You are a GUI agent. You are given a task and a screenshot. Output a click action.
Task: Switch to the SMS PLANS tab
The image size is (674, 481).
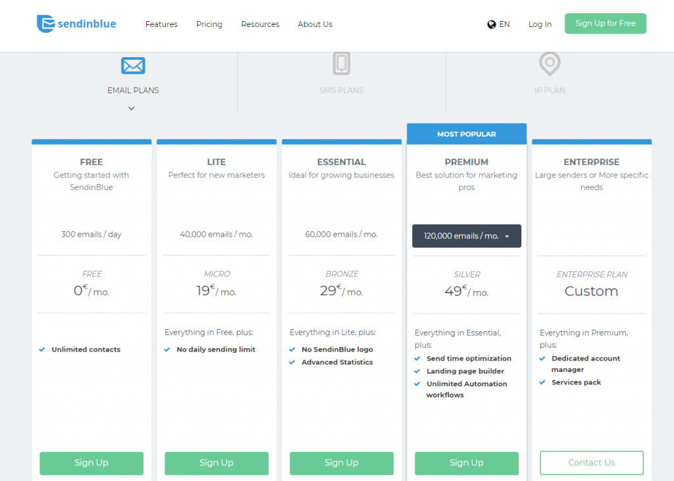point(342,91)
